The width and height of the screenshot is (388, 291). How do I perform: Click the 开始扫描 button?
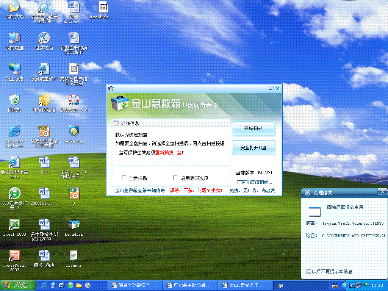(253, 128)
